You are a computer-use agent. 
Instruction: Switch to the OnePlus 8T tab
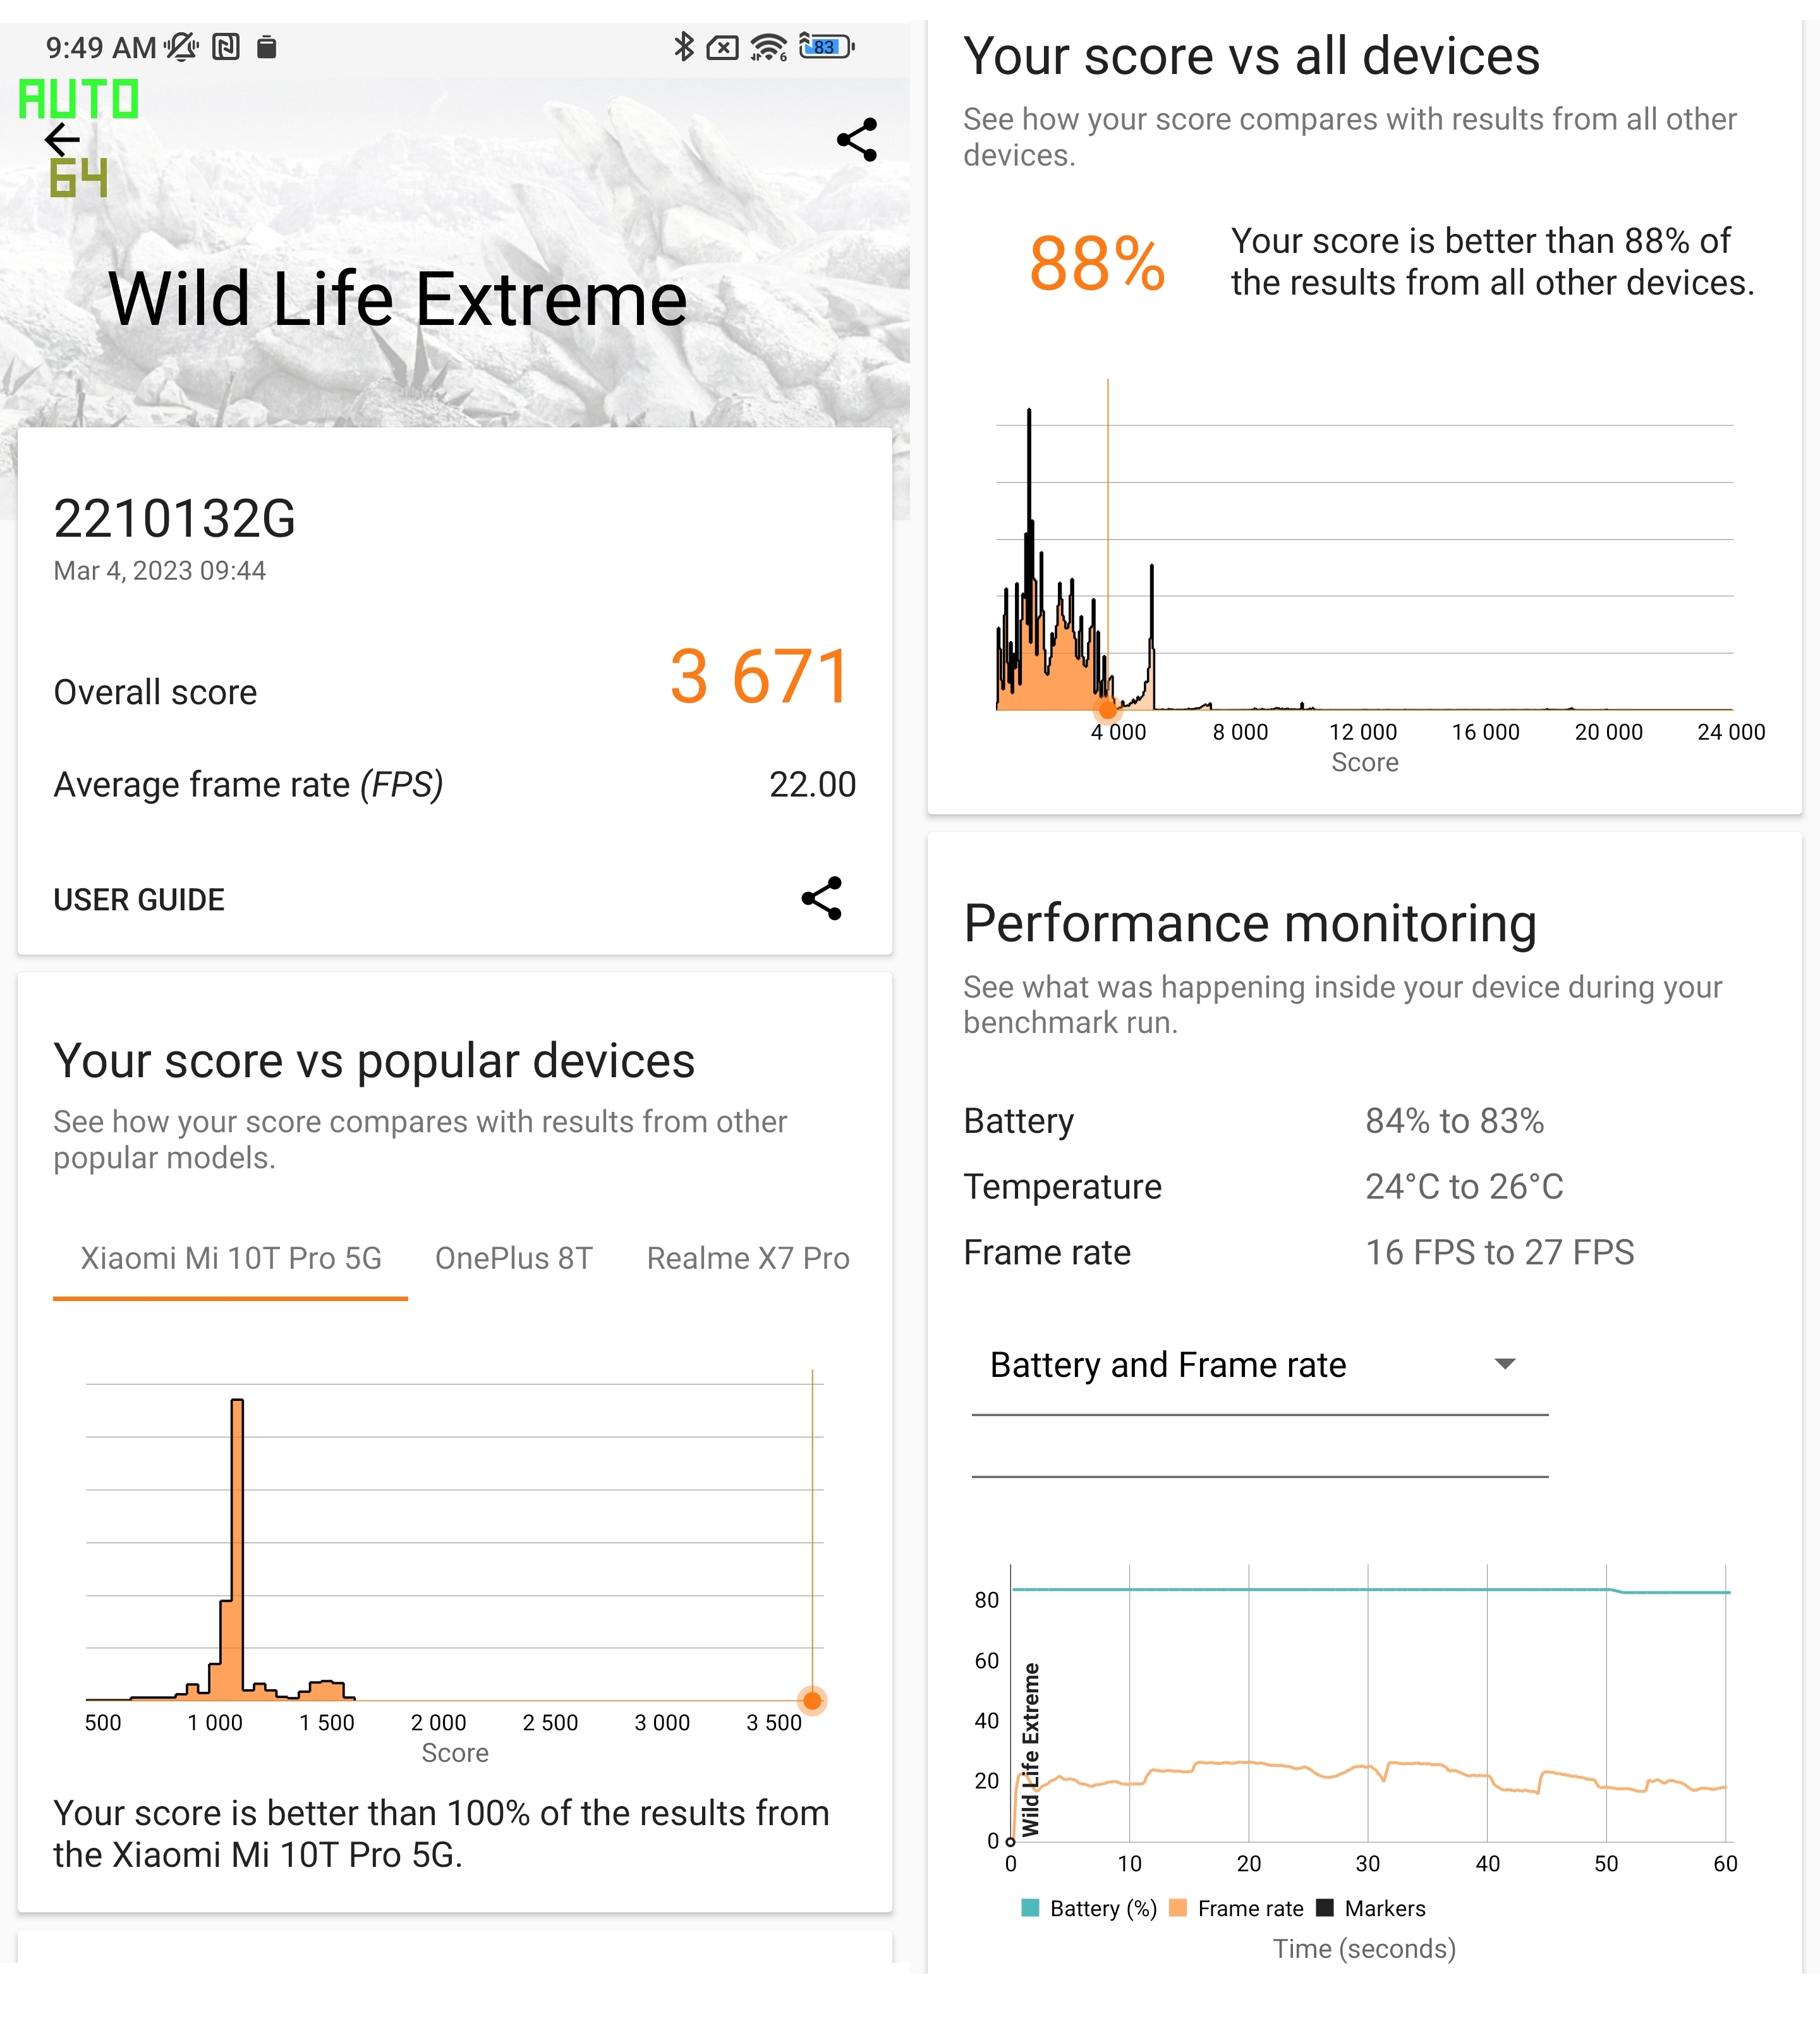pos(514,1257)
